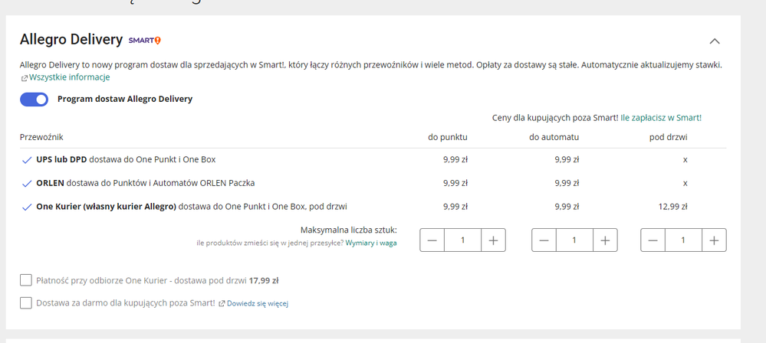
Task: Collapse the Allegro Delivery section chevron
Action: tap(714, 41)
